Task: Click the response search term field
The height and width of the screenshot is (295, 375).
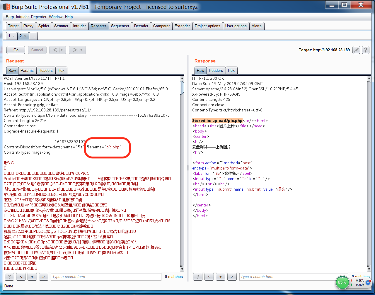Action: tap(294, 277)
